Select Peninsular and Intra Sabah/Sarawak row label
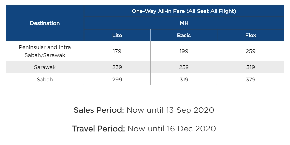The height and width of the screenshot is (145, 290). click(x=45, y=51)
